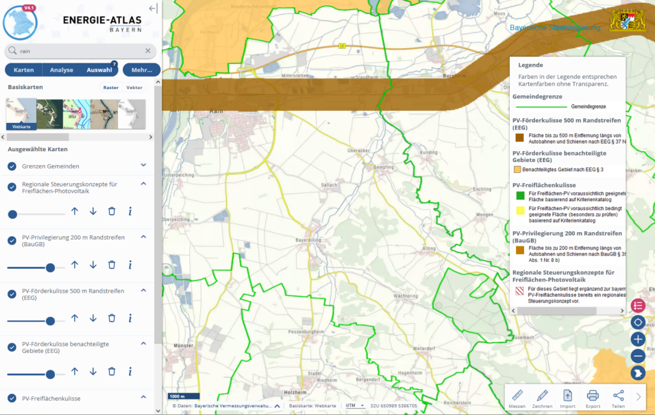Screen dimensions: 655x415
Task: Locate my position on the map
Action: coord(638,323)
